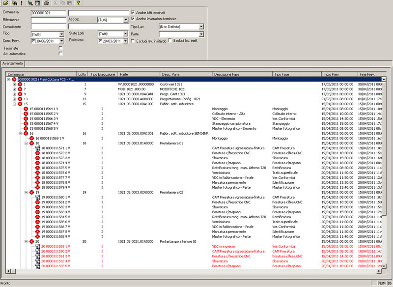Screen dimensions: 393x287
Task: Click the Inizio Prev. column header
Action: 339,74
